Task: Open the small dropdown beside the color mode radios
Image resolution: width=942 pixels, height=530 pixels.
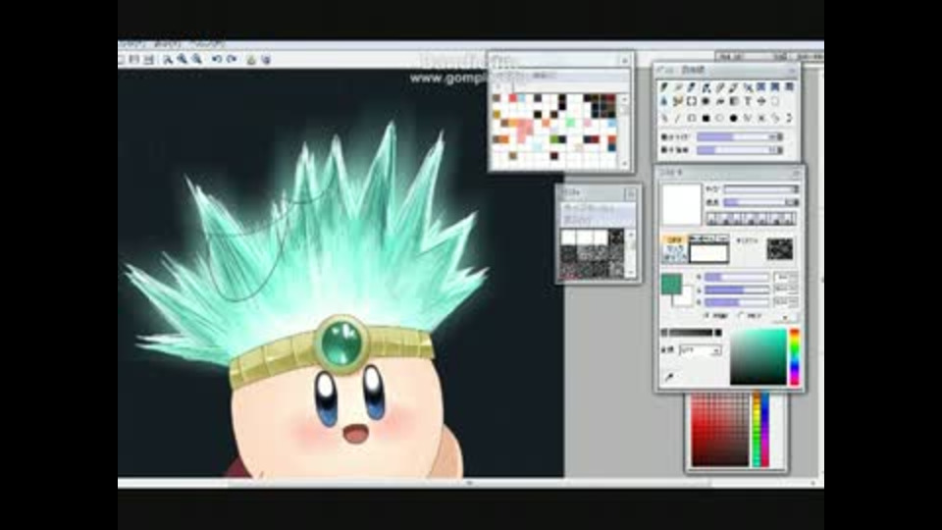Action: pos(786,316)
